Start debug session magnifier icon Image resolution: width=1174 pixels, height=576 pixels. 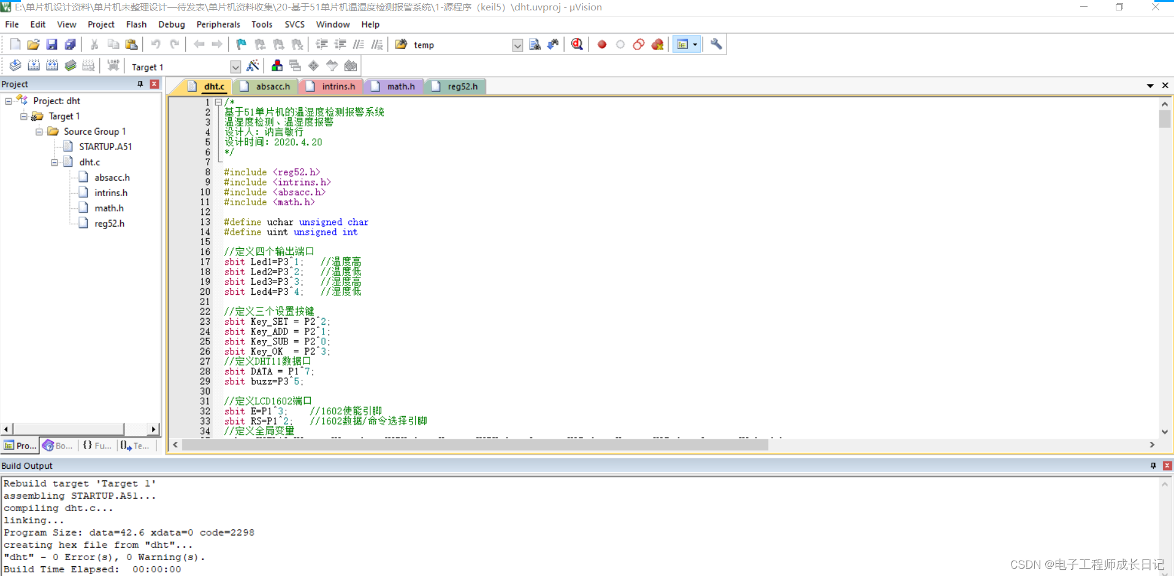577,45
